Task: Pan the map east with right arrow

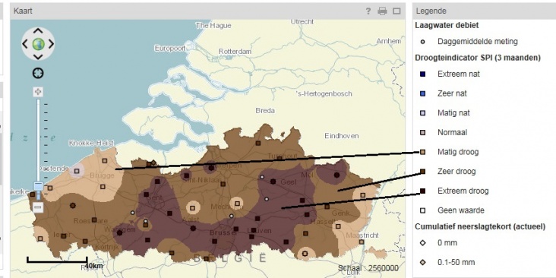Action: [51, 44]
